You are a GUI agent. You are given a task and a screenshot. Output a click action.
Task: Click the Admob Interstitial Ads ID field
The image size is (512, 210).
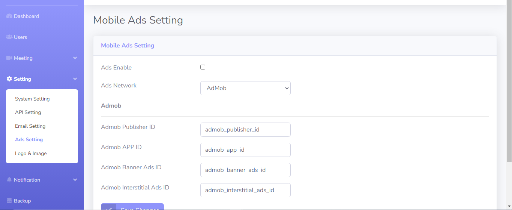tap(245, 190)
